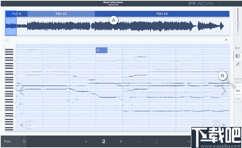Step the FMIN key up
This screenshot has width=242, height=148.
coord(17,139)
